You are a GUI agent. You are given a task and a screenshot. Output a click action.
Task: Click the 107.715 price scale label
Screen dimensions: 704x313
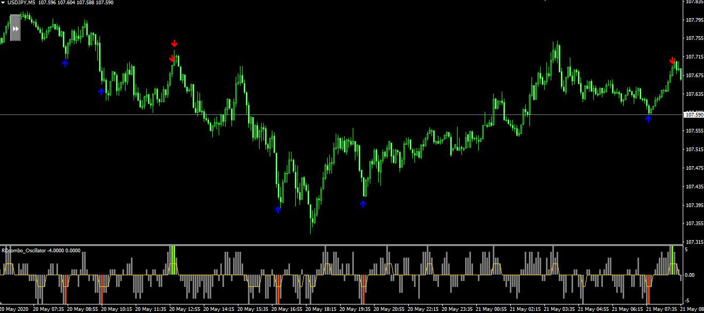pos(692,57)
